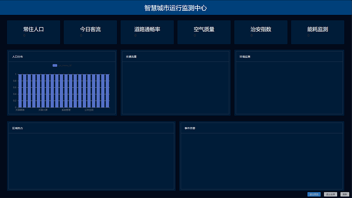The image size is (352, 198).
Task: Click the 刷新 button
Action: click(345, 194)
